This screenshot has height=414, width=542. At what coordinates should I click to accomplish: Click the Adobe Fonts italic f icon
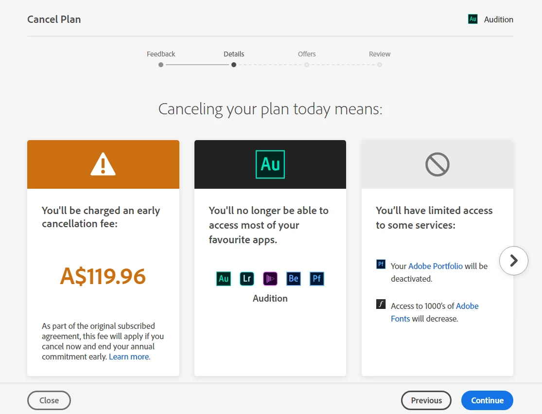pos(381,304)
